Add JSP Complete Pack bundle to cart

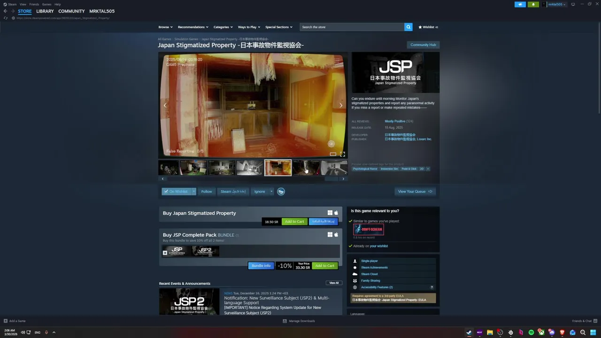tap(325, 266)
